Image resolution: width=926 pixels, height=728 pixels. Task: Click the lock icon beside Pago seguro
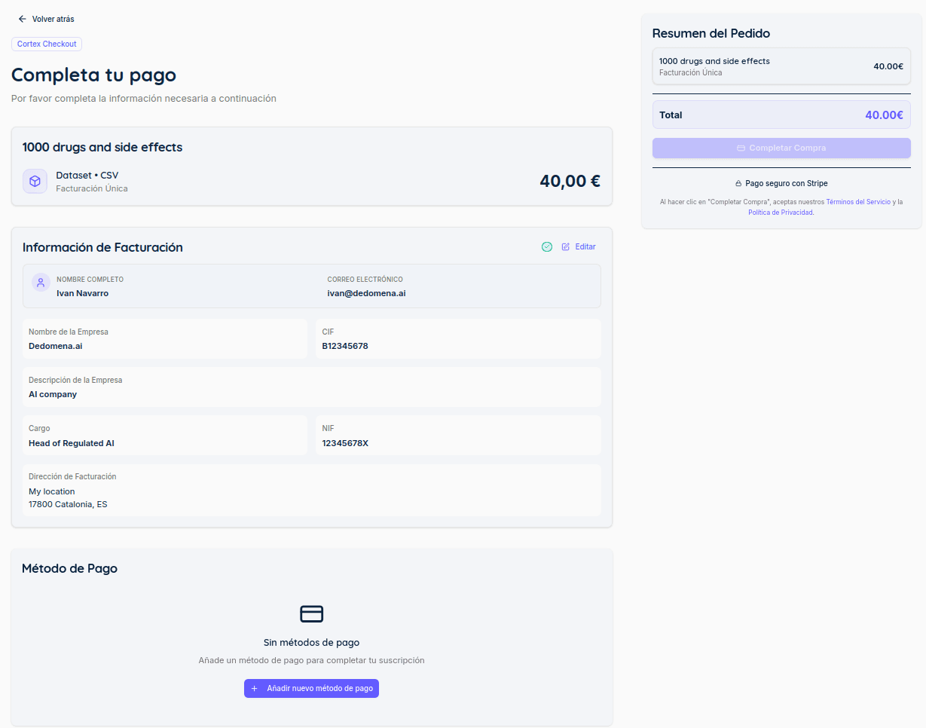tap(738, 184)
